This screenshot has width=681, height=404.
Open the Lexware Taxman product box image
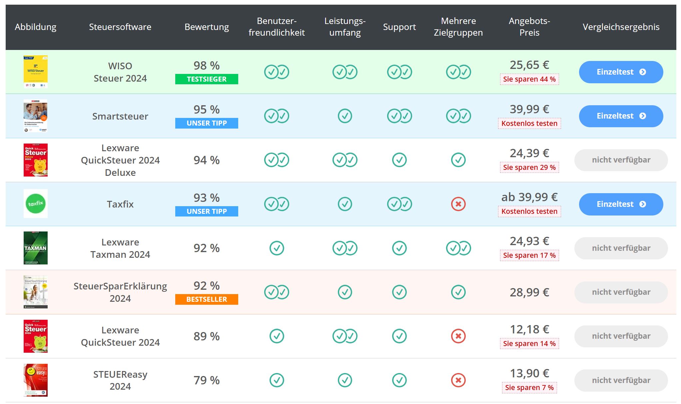36,248
